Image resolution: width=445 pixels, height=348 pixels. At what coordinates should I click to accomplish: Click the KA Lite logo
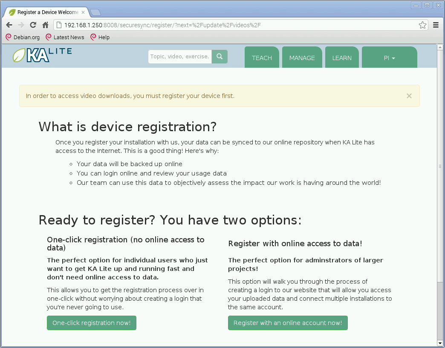click(42, 55)
